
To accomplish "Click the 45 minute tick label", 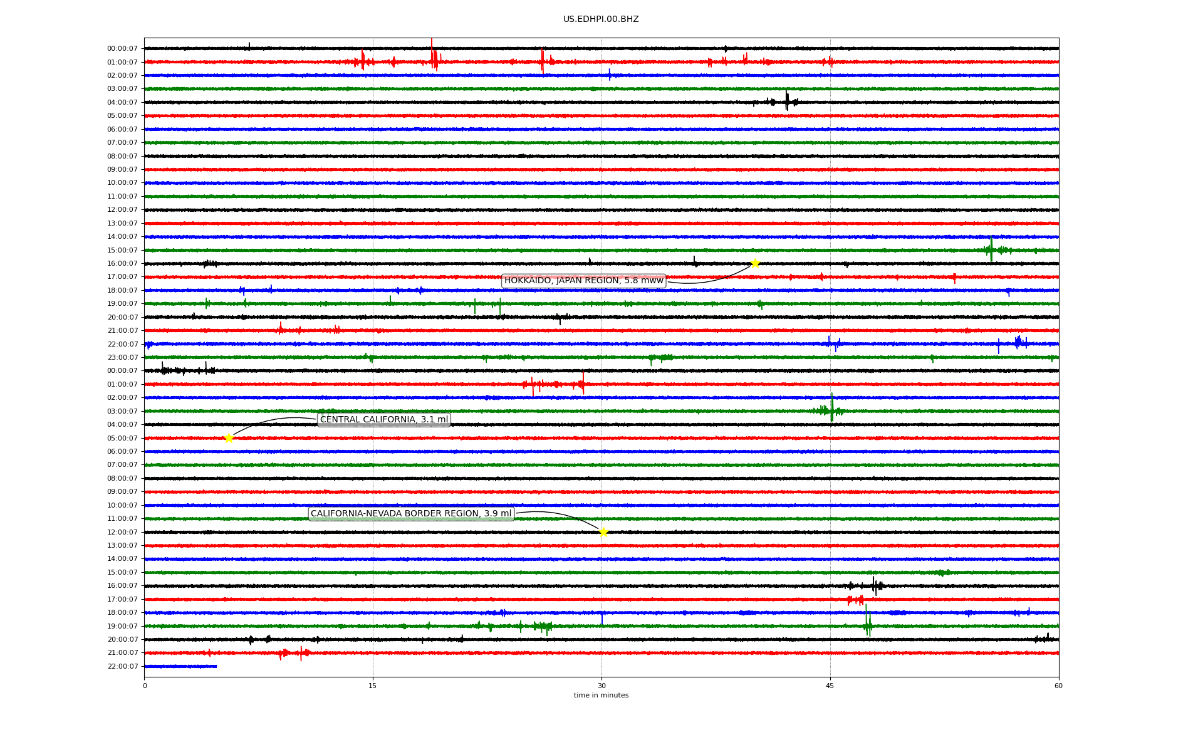I will tap(830, 686).
